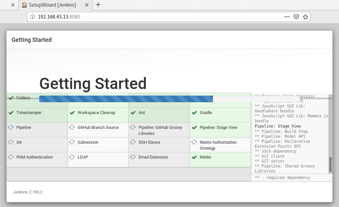Screen dimensions: 339x207
Task: Click the Gradle plugin label
Action: (x=206, y=113)
